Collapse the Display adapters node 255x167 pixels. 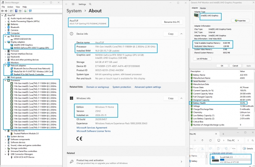click(x=5, y=42)
